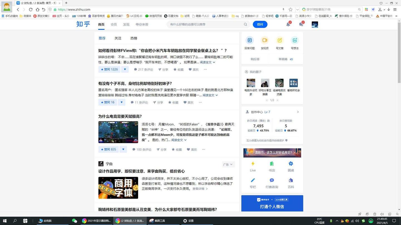
Task: Click the browser refresh icon
Action: [31, 9]
